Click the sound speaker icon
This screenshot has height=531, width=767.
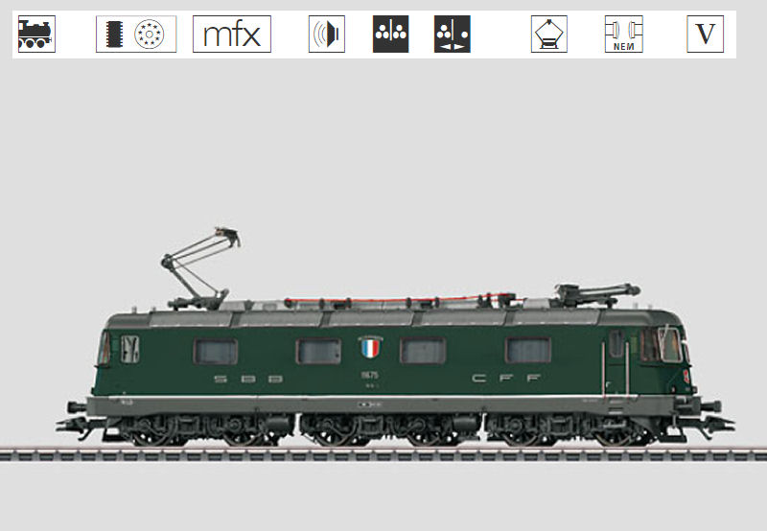coord(327,35)
